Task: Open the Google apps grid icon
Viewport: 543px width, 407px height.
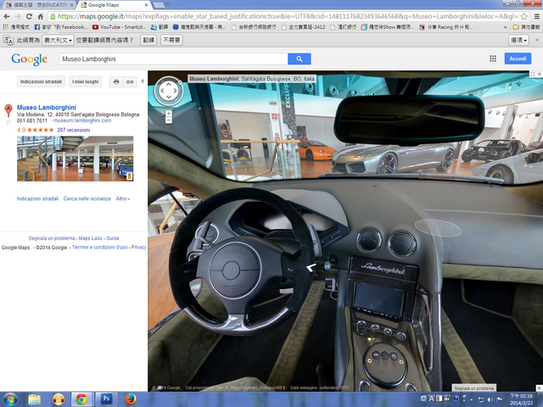Action: (x=493, y=59)
